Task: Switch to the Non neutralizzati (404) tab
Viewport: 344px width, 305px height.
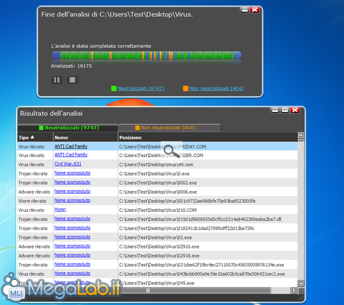Action: pyautogui.click(x=170, y=128)
